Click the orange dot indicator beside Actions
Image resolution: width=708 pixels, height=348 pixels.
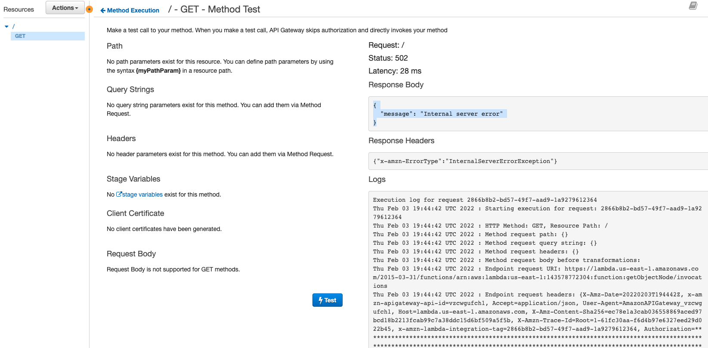tap(89, 9)
